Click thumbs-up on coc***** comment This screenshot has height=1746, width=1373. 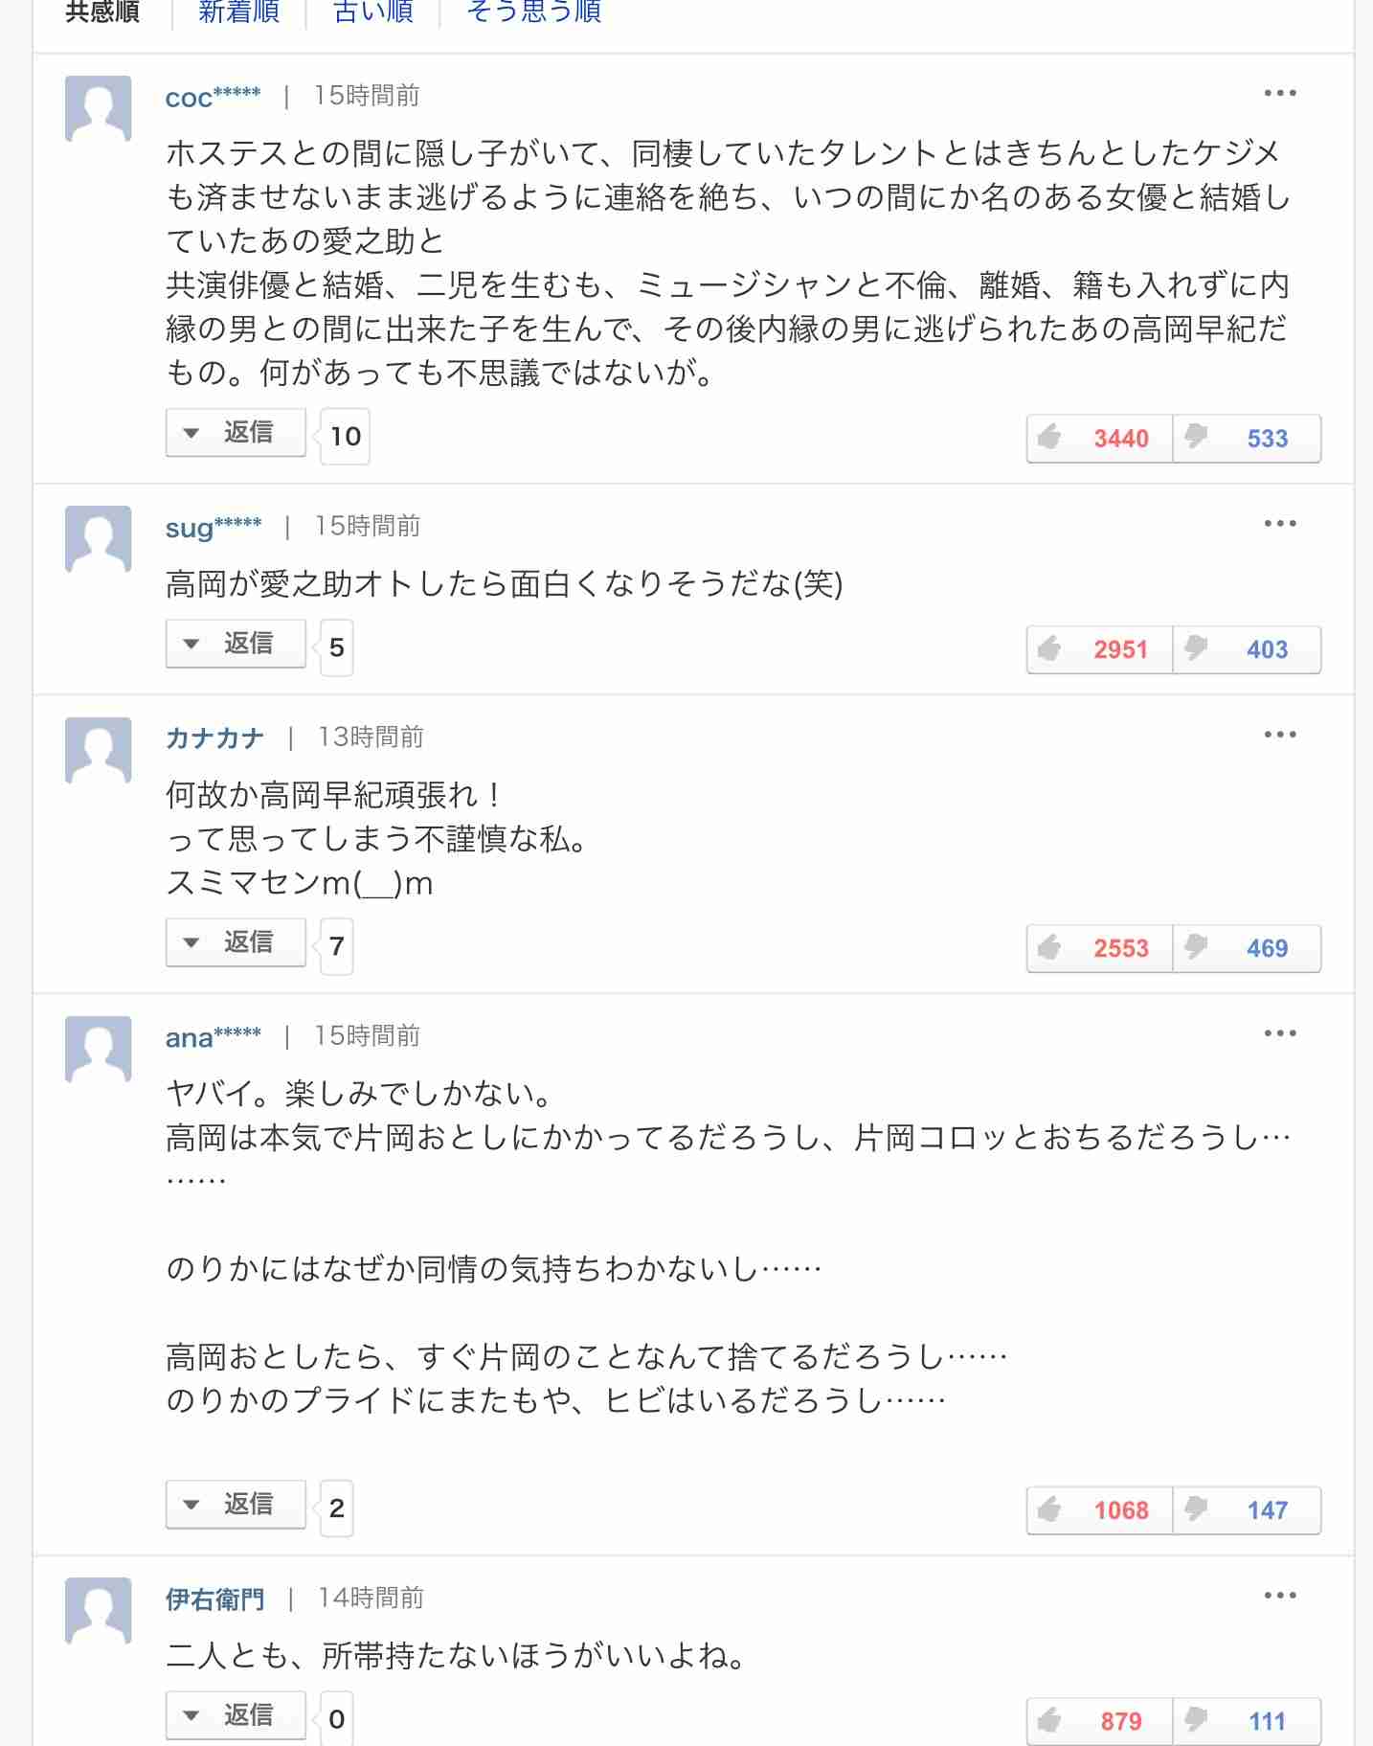tap(1099, 439)
